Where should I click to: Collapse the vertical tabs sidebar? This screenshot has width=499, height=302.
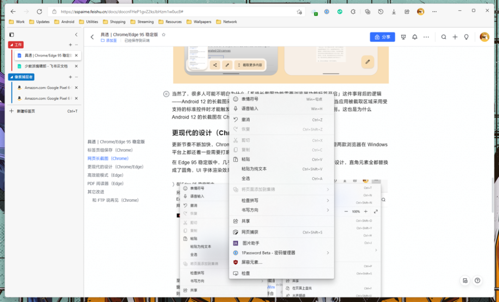[76, 34]
